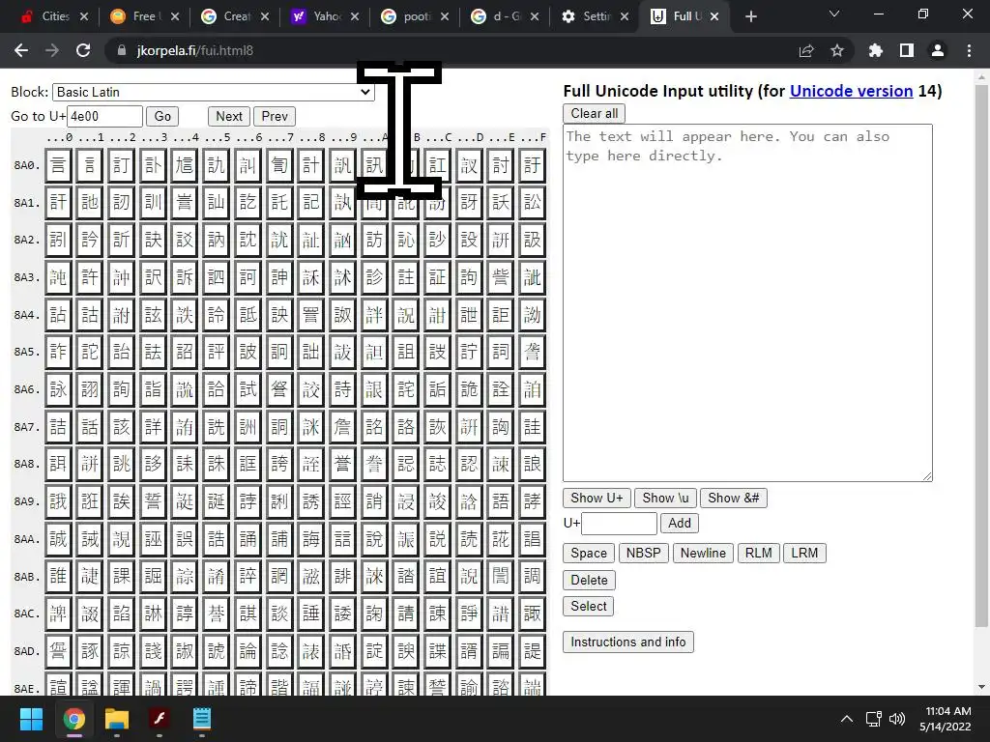Open the Windows Start menu
The height and width of the screenshot is (742, 990).
coord(31,719)
